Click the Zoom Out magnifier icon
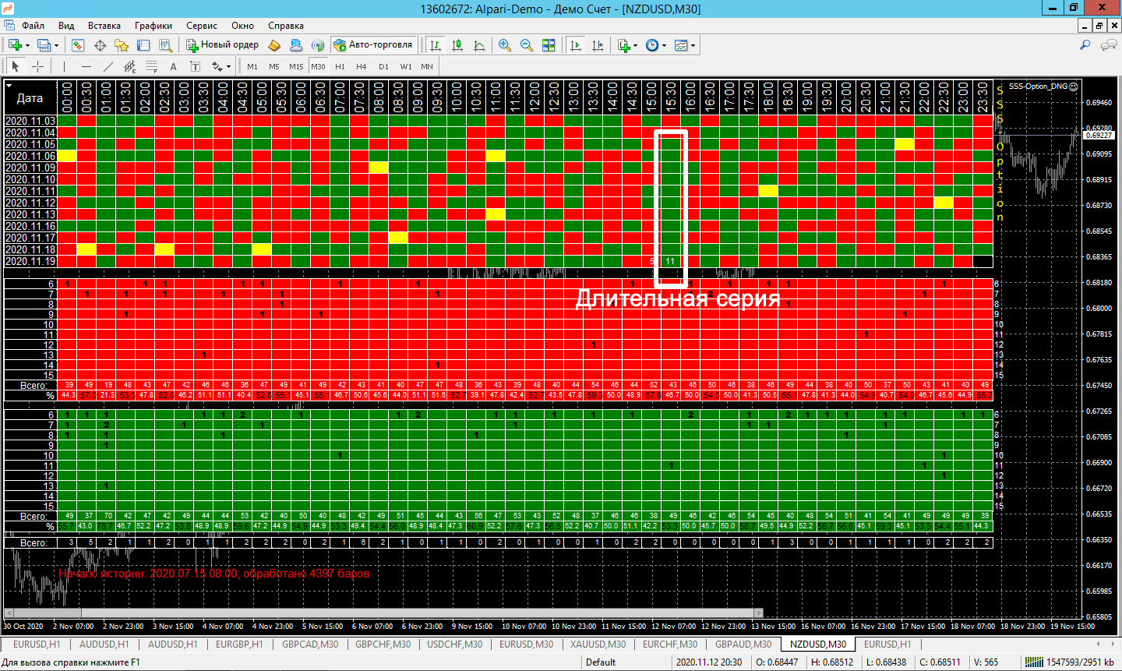This screenshot has width=1122, height=671. pyautogui.click(x=527, y=45)
